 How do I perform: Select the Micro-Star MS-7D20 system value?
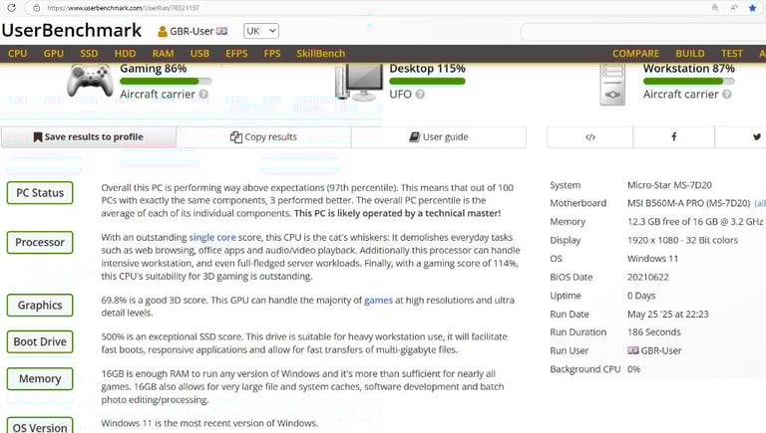(x=669, y=185)
